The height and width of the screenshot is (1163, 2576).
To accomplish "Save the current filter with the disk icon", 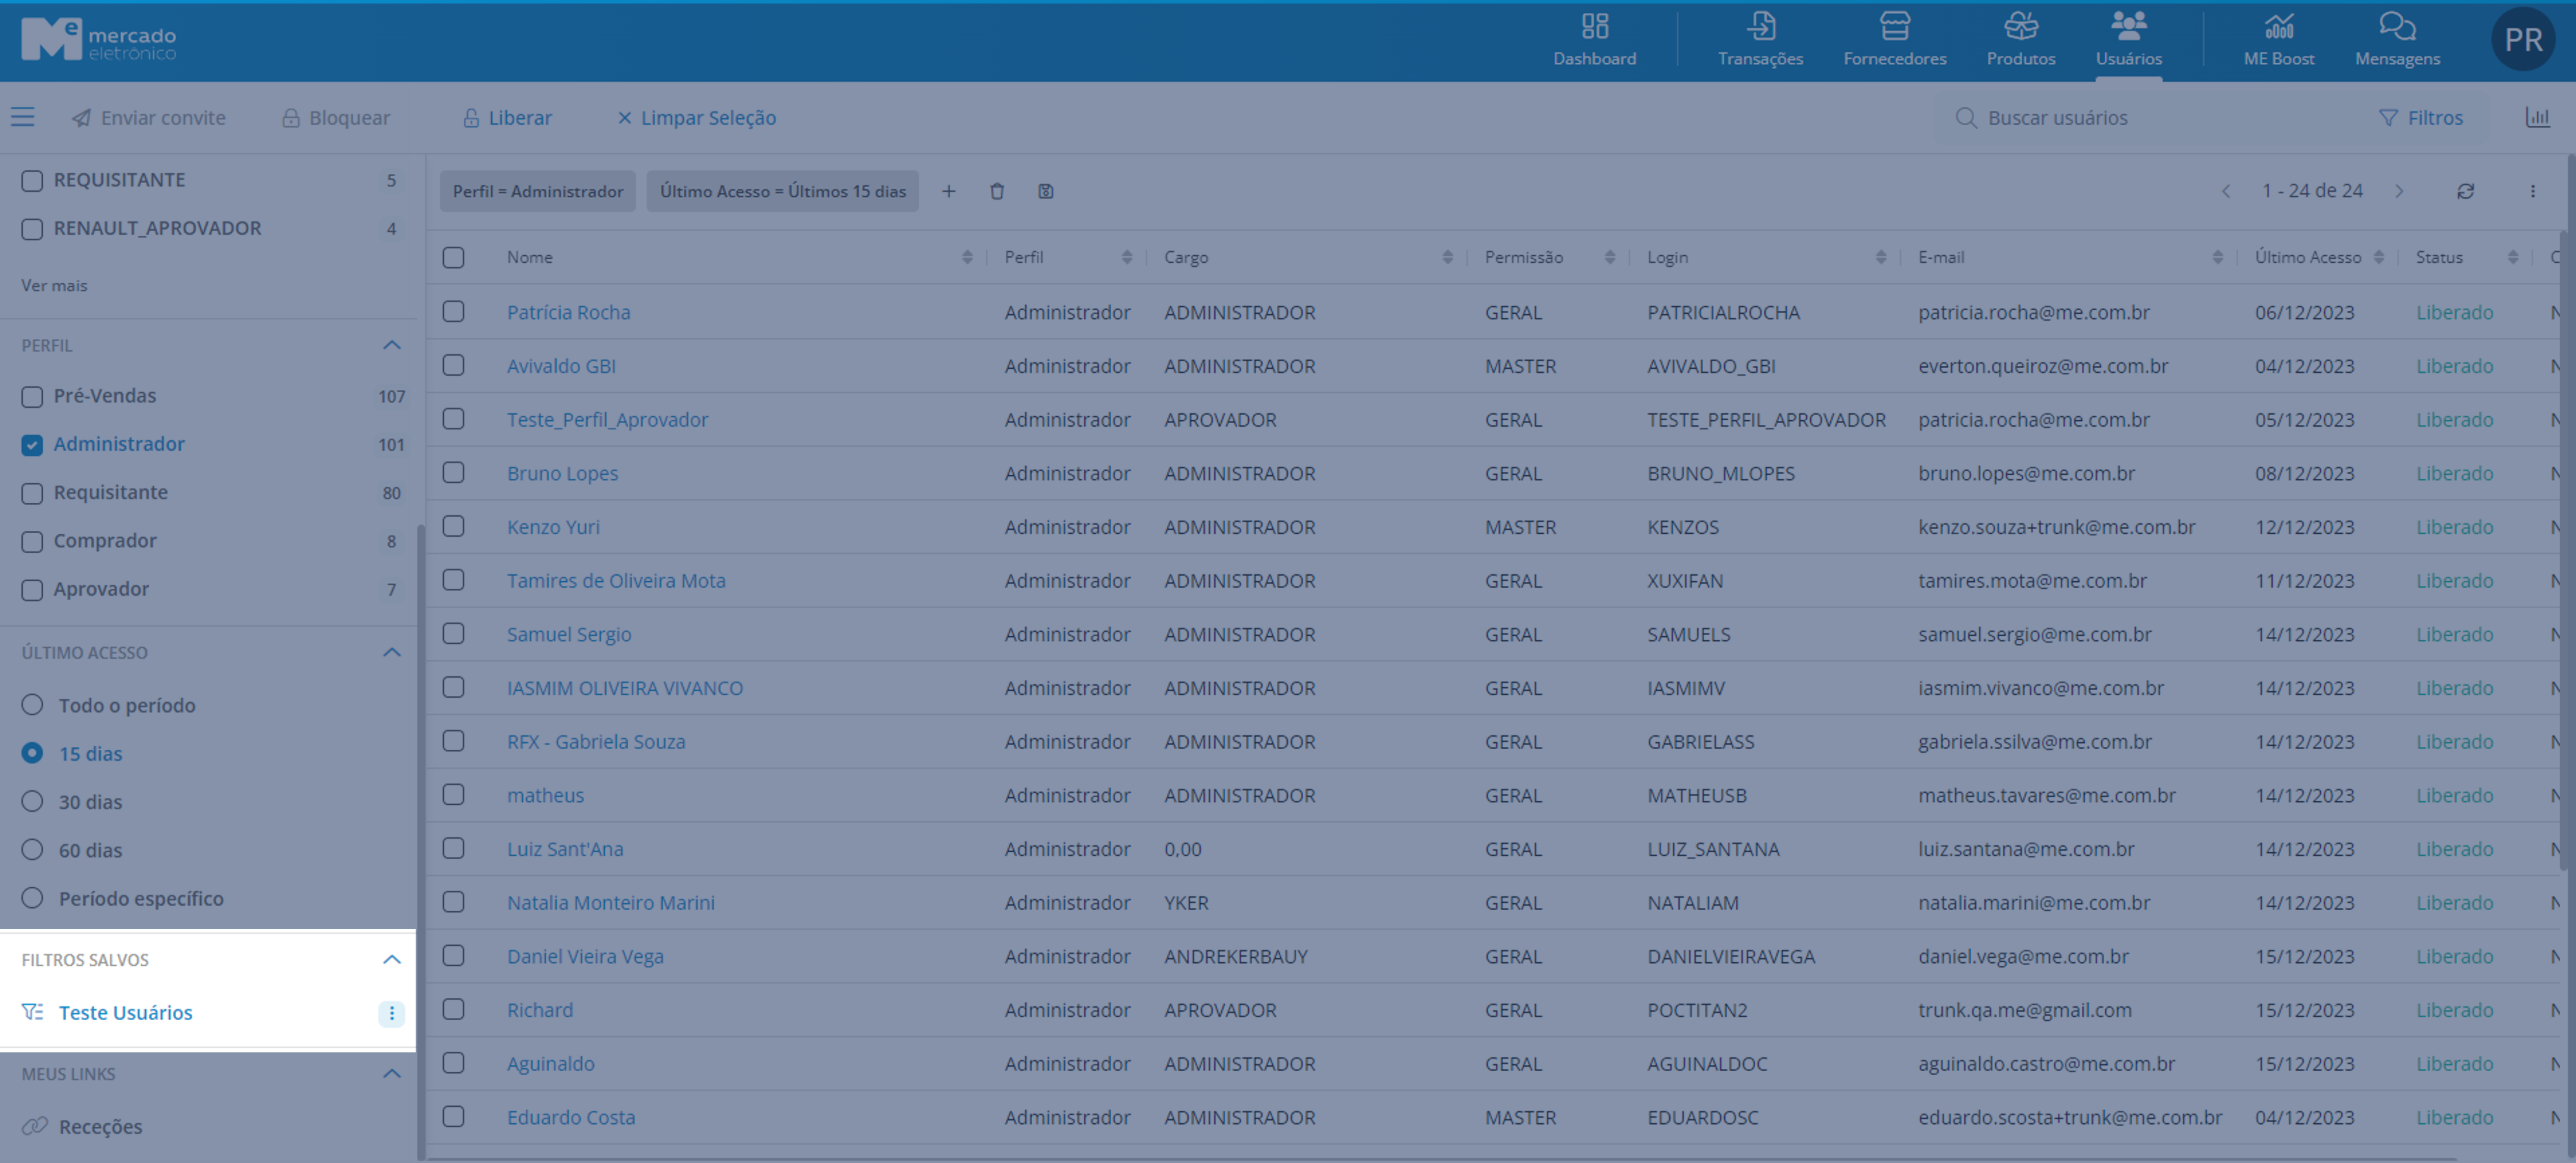I will (1045, 191).
